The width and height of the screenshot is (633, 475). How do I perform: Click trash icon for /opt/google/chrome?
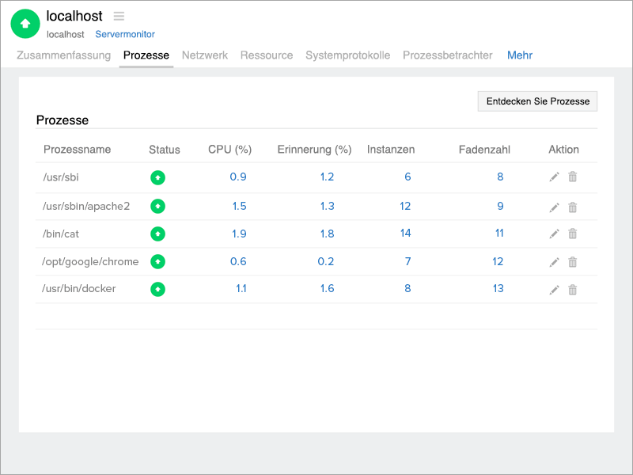[573, 262]
